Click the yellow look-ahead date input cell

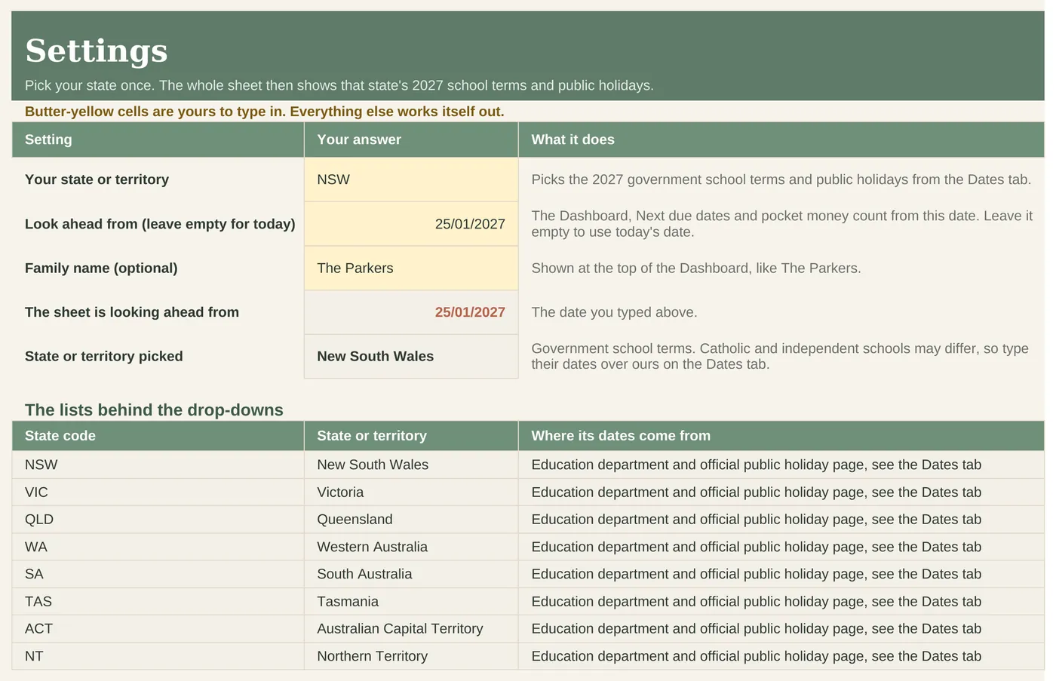click(x=411, y=224)
